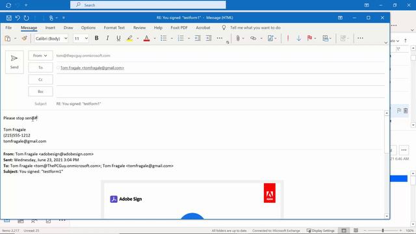Insert a bulleted list
Viewport: 416px width, 234px height.
[x=164, y=38]
